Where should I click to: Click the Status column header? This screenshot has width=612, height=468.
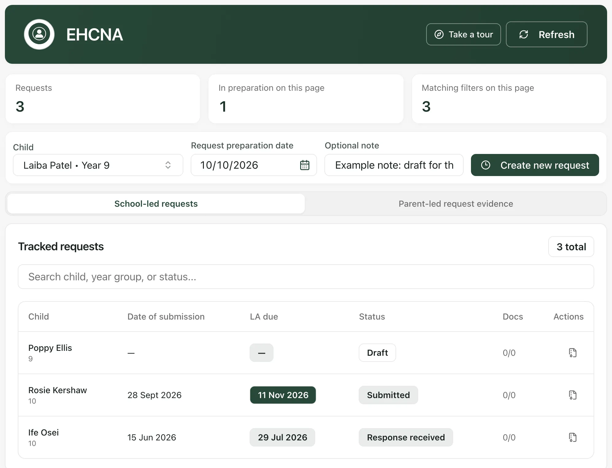[x=372, y=316]
